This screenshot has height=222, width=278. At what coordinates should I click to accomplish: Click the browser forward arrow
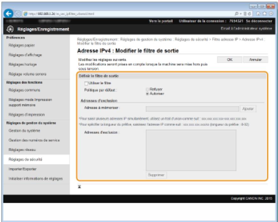pyautogui.click(x=18, y=14)
